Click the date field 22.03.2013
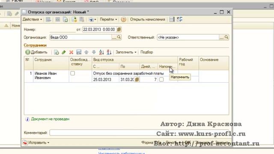This screenshot has height=154, width=274. 99,30
